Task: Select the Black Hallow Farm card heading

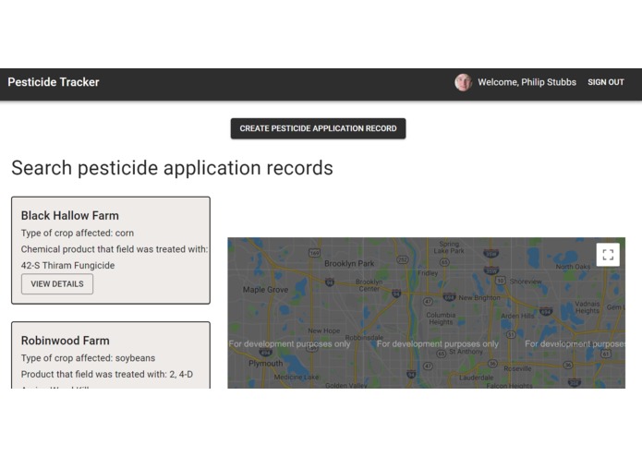Action: (x=70, y=215)
